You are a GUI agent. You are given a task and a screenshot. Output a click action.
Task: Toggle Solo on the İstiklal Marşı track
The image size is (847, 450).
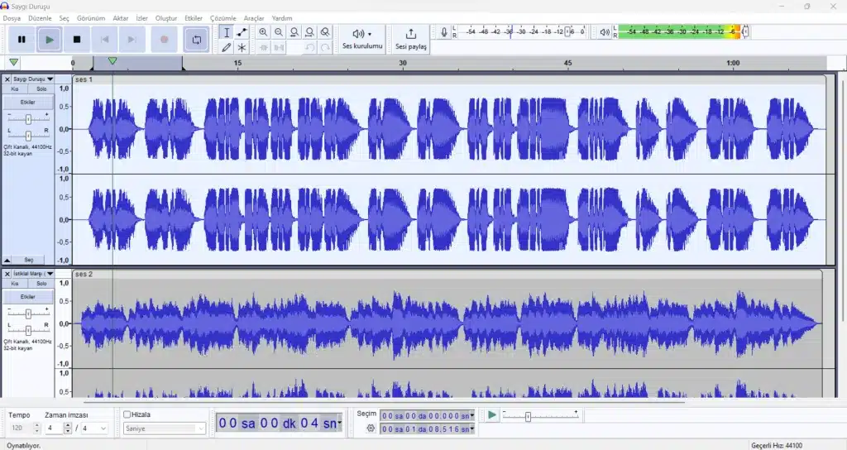tap(41, 284)
